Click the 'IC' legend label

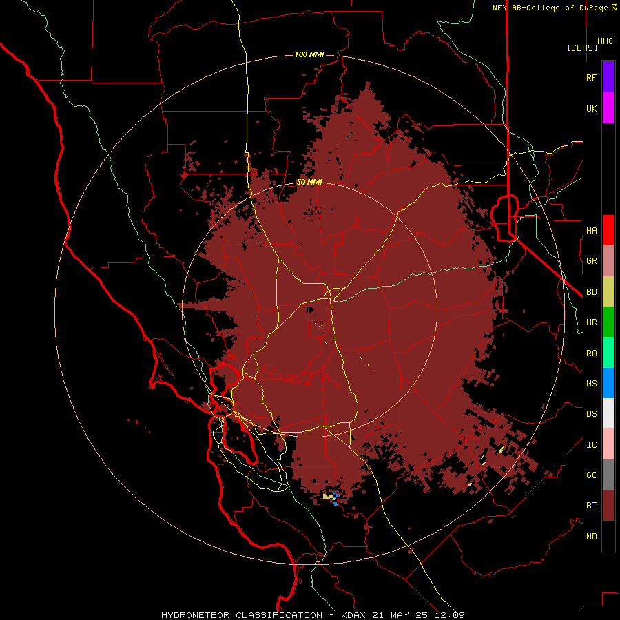click(x=591, y=445)
